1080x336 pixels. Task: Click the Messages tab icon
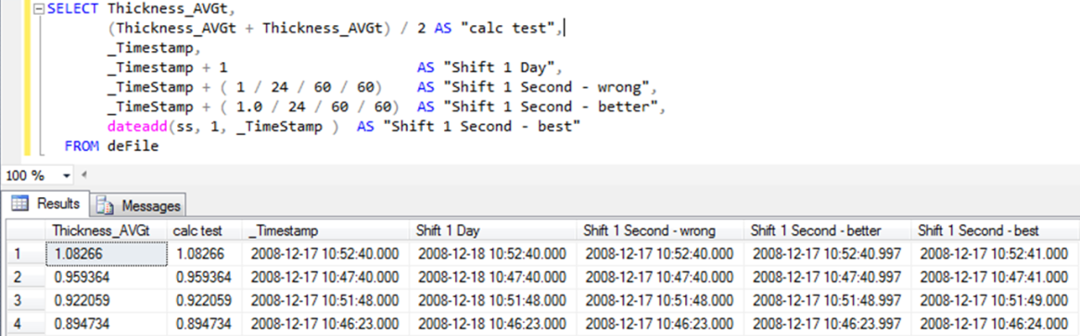tap(106, 205)
